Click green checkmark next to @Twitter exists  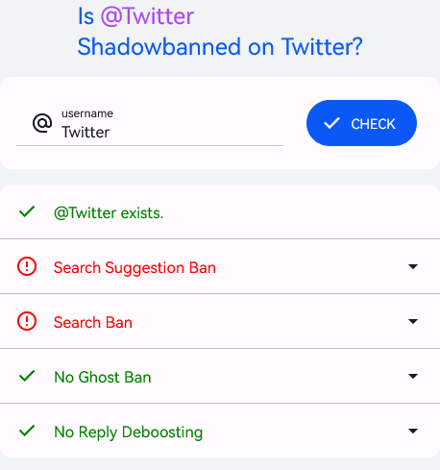coord(27,211)
